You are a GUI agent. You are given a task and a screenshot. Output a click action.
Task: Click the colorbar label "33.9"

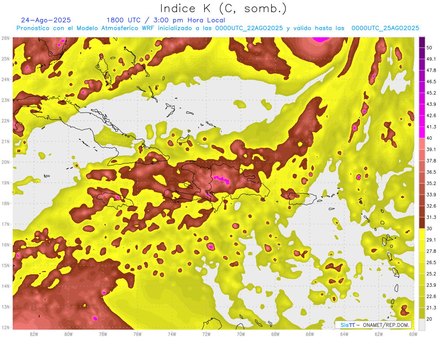pyautogui.click(x=431, y=195)
